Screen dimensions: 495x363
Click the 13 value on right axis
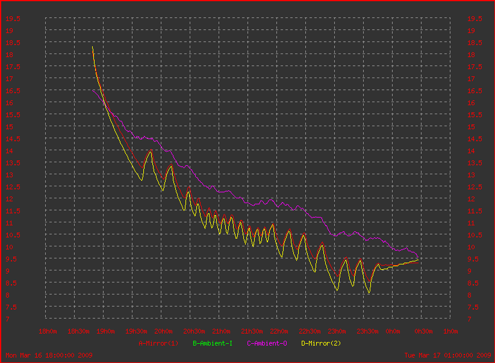coord(471,175)
